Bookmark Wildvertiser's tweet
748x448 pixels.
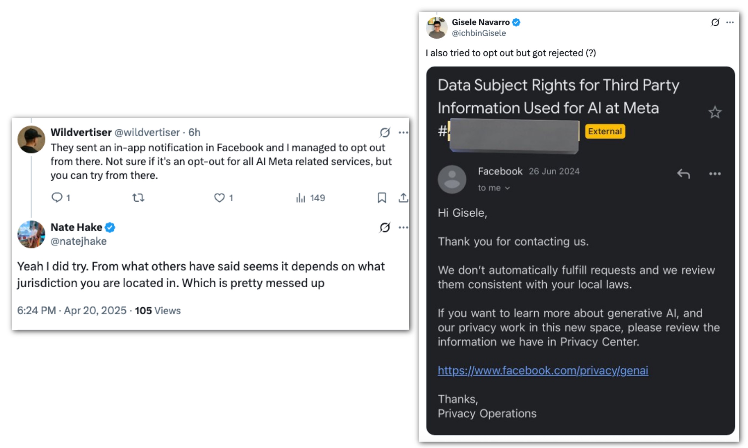(x=381, y=198)
